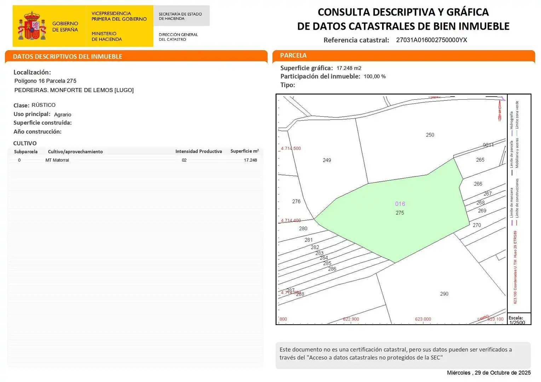Click the MT Matorral table cell
Image resolution: width=541 pixels, height=382 pixels.
57,160
